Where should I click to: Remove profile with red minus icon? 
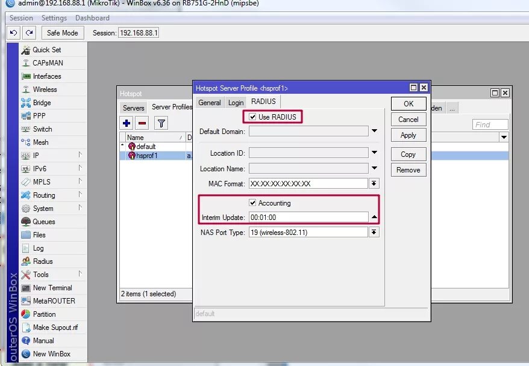142,123
